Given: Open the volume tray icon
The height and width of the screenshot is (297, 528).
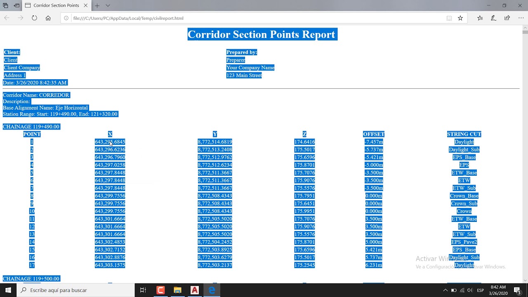Looking at the screenshot, I should 470,290.
